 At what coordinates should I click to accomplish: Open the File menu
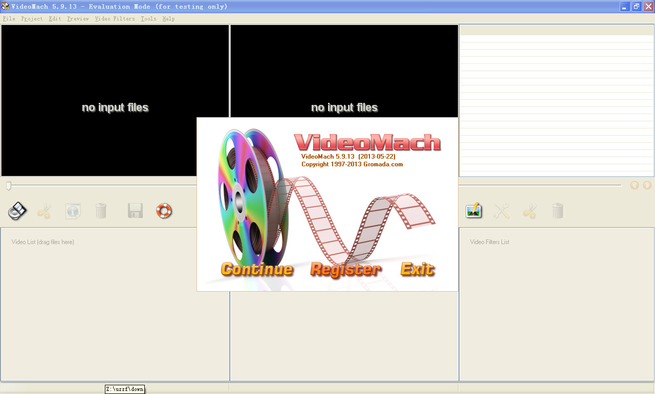point(9,18)
